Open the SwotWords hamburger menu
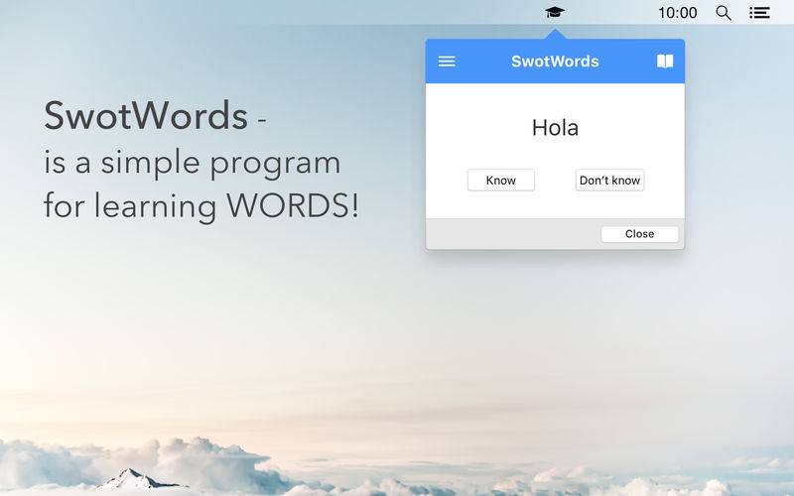The width and height of the screenshot is (794, 496). [447, 62]
